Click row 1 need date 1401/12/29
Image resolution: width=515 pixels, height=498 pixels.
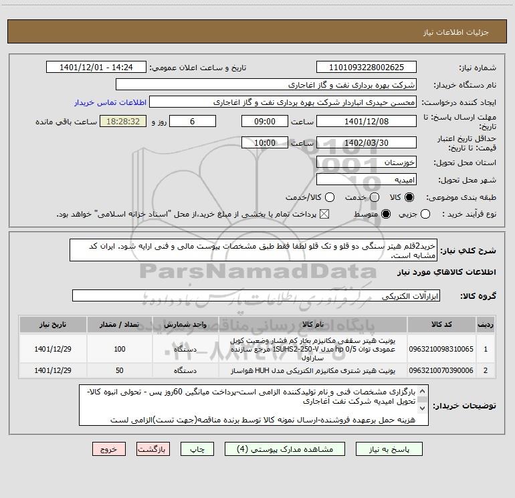point(53,349)
